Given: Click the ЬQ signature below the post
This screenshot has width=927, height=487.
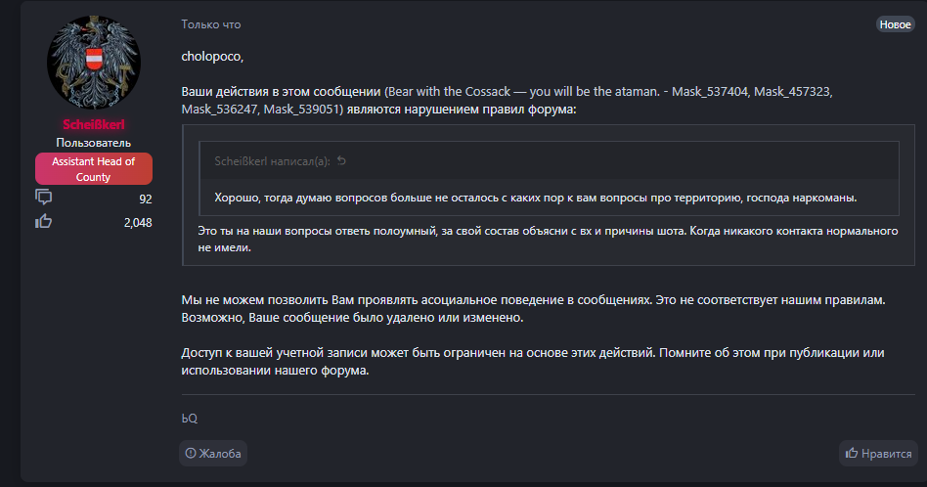Looking at the screenshot, I should coord(189,418).
